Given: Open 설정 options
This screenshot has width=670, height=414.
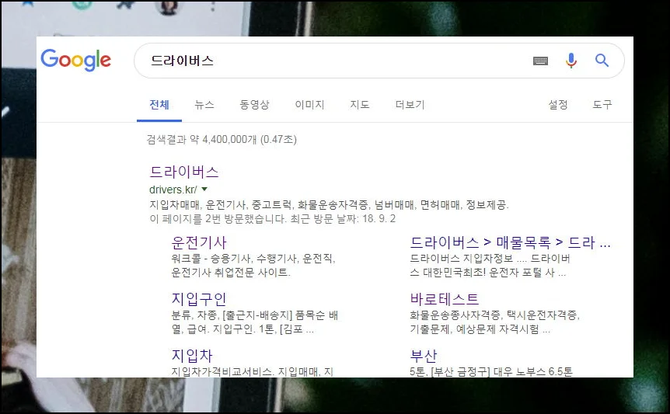Looking at the screenshot, I should point(558,105).
